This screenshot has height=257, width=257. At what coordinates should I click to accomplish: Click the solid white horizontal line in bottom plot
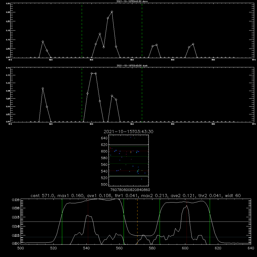pos(136,222)
